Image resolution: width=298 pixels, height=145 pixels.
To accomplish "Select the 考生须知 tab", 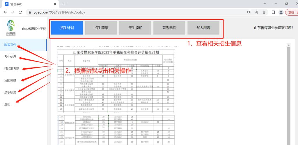I will [x=135, y=28].
